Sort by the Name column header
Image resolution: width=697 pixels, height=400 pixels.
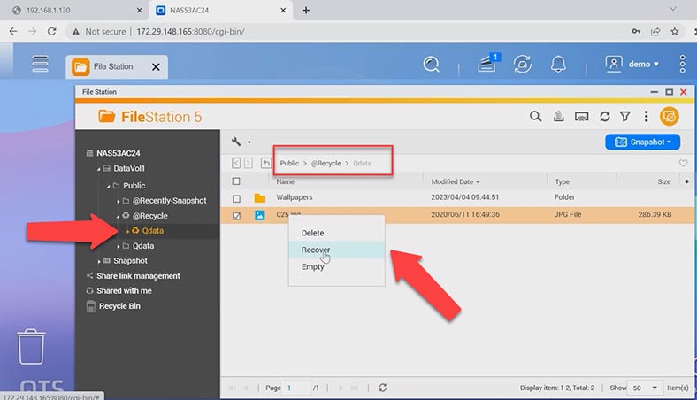pyautogui.click(x=286, y=181)
